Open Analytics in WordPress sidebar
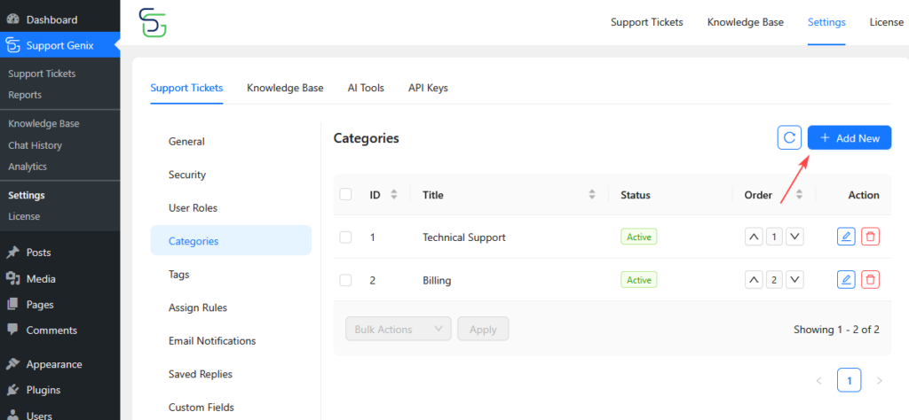The image size is (909, 420). click(28, 166)
